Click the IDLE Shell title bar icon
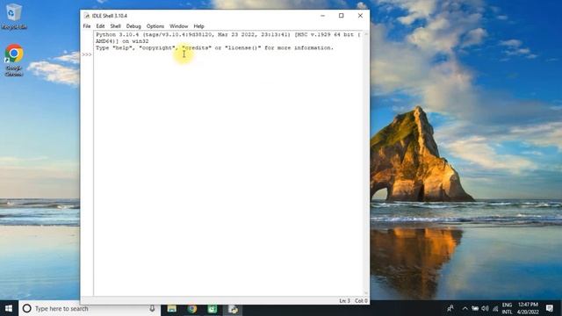This screenshot has width=562, height=316. (86, 16)
